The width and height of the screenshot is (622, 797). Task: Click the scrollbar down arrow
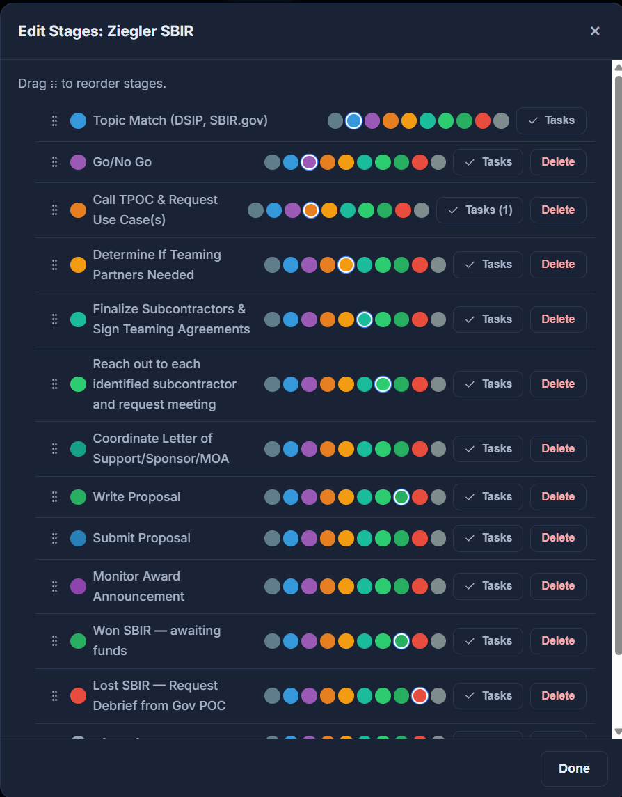coord(618,732)
